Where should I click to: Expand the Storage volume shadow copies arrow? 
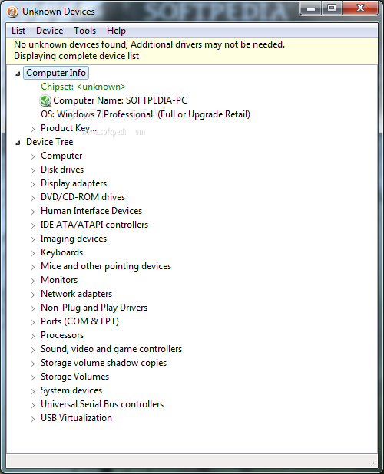pyautogui.click(x=32, y=364)
